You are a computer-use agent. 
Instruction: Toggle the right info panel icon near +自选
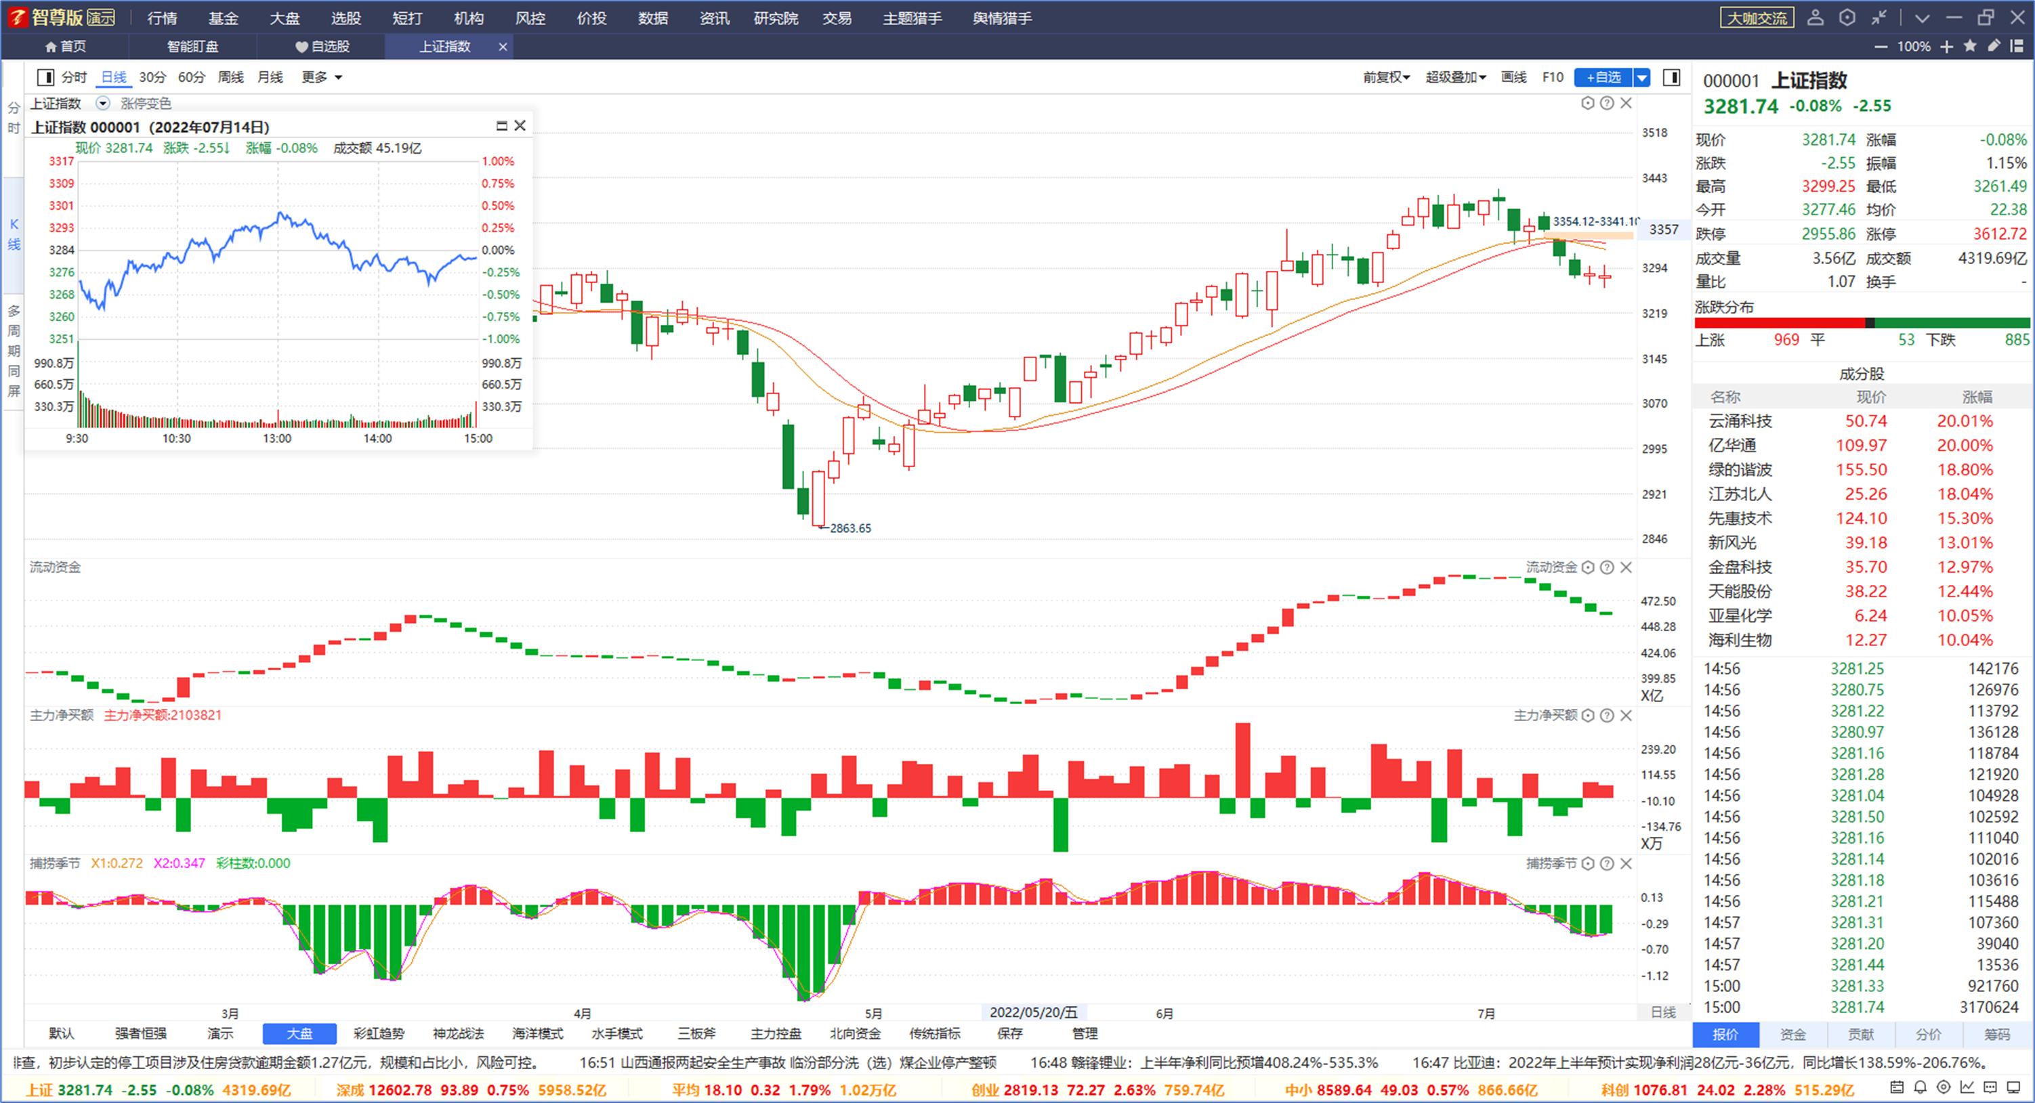click(x=1672, y=77)
